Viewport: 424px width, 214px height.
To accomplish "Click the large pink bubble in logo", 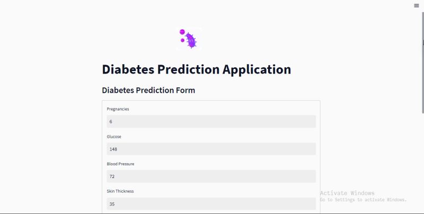I will (182, 32).
